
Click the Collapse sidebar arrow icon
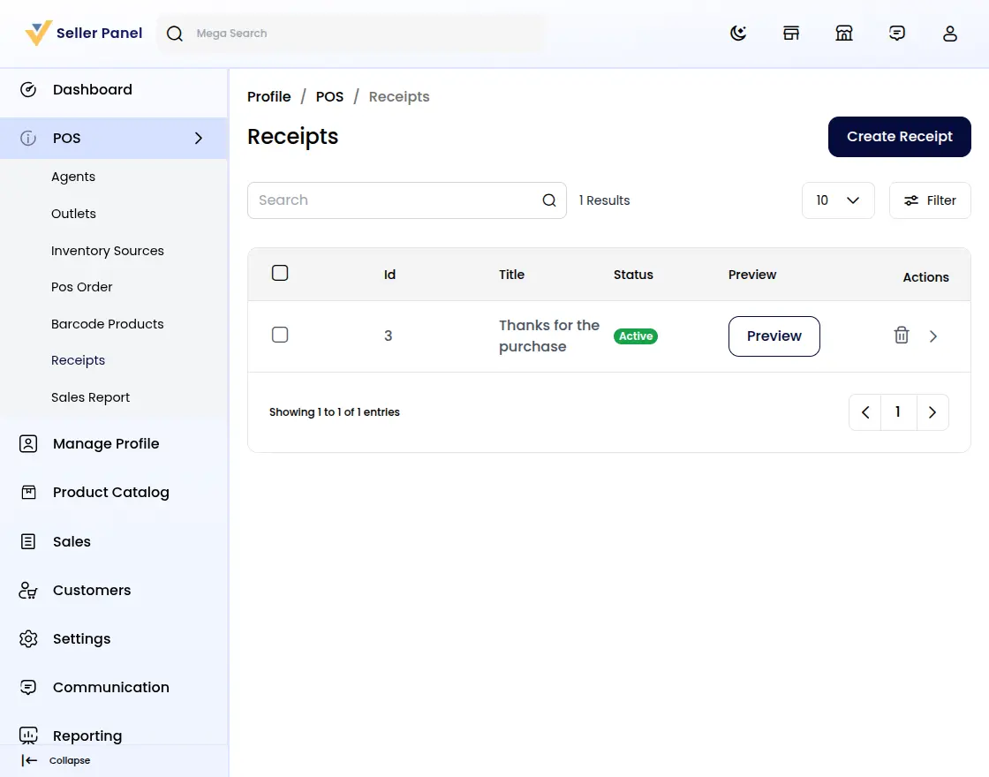(x=29, y=760)
